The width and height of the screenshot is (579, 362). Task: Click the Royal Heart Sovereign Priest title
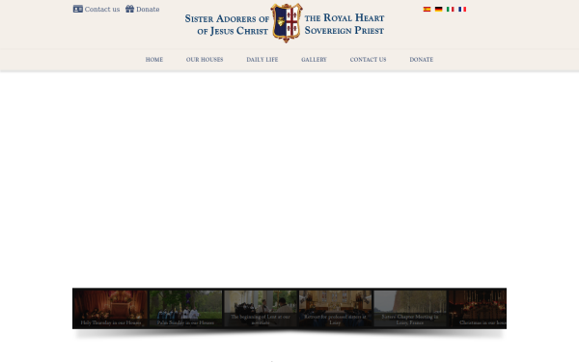click(345, 24)
